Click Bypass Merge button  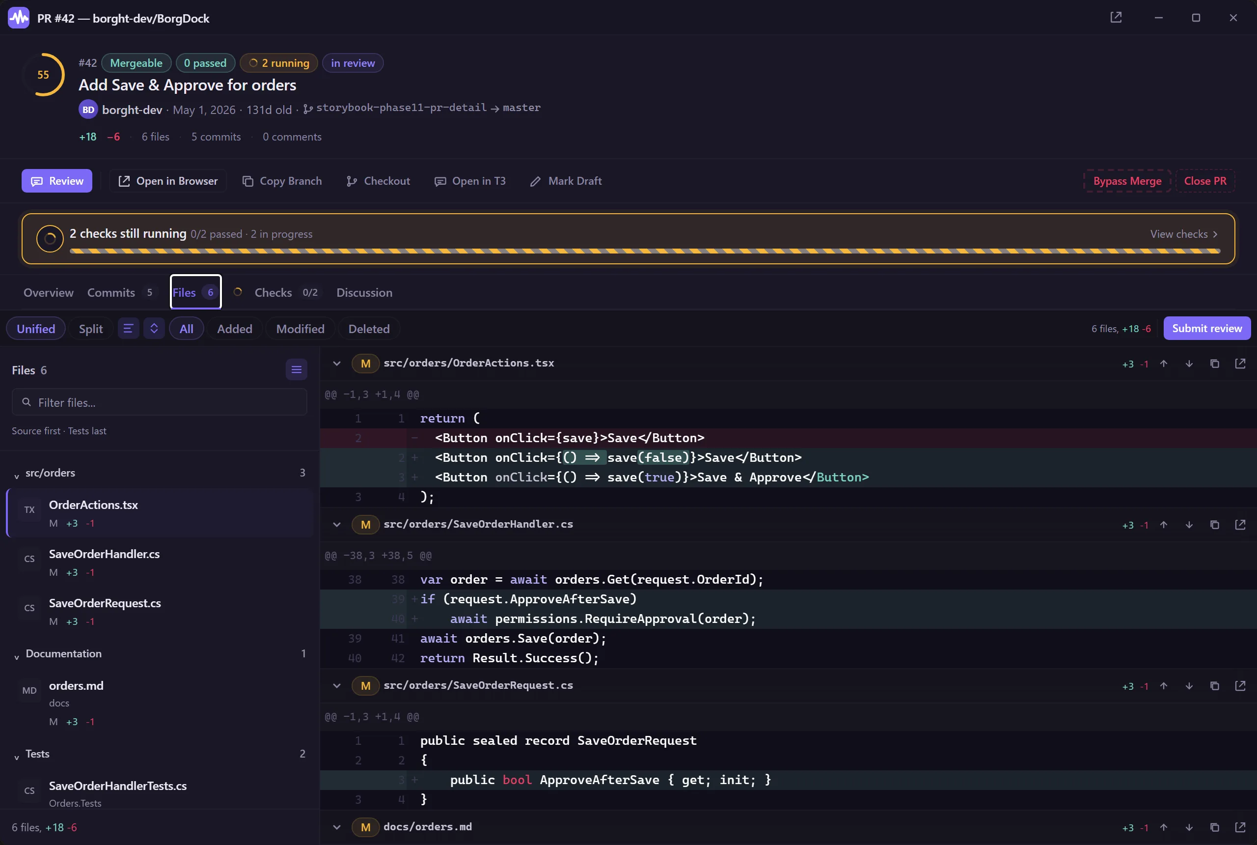pyautogui.click(x=1127, y=180)
